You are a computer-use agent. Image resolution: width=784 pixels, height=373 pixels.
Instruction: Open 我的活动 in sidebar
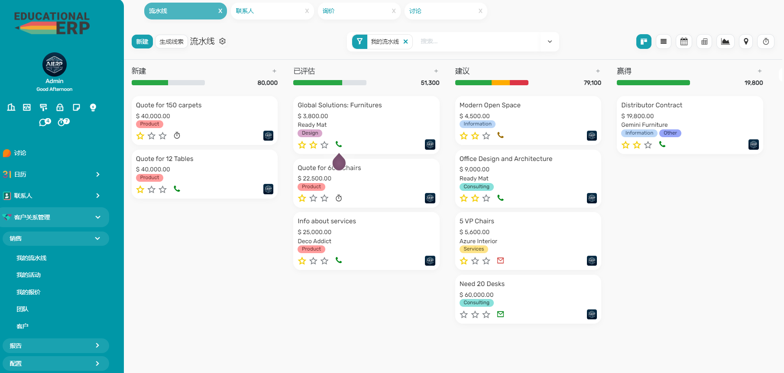click(x=29, y=275)
